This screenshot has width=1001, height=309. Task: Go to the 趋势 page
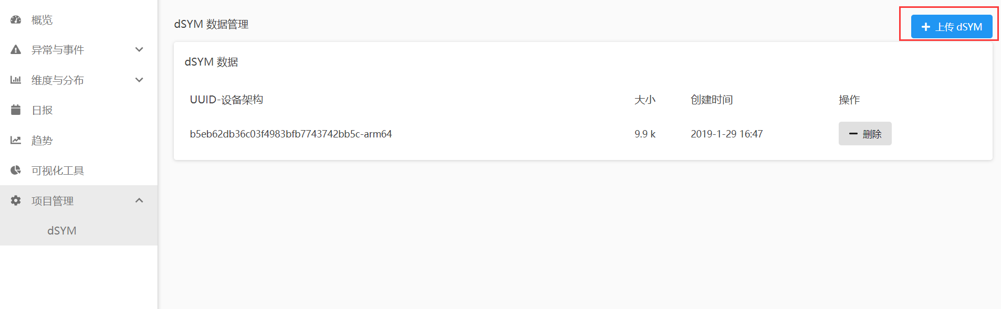tap(42, 141)
